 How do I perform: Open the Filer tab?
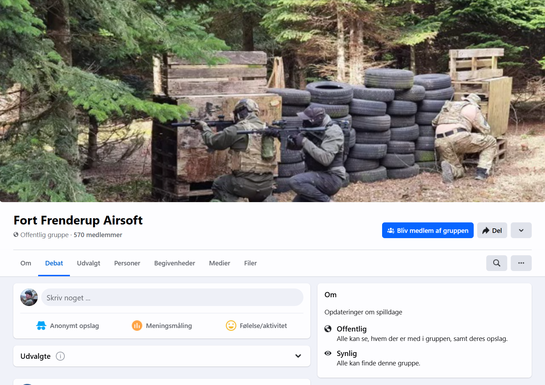(x=250, y=263)
